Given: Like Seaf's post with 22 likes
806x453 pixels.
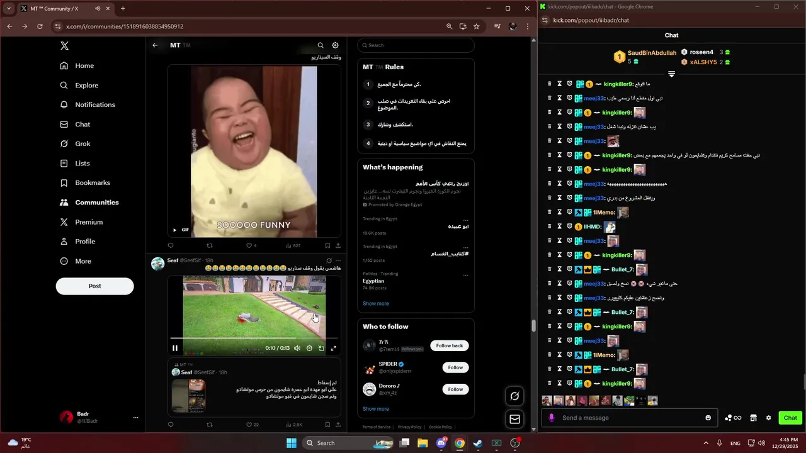Looking at the screenshot, I should [x=252, y=425].
